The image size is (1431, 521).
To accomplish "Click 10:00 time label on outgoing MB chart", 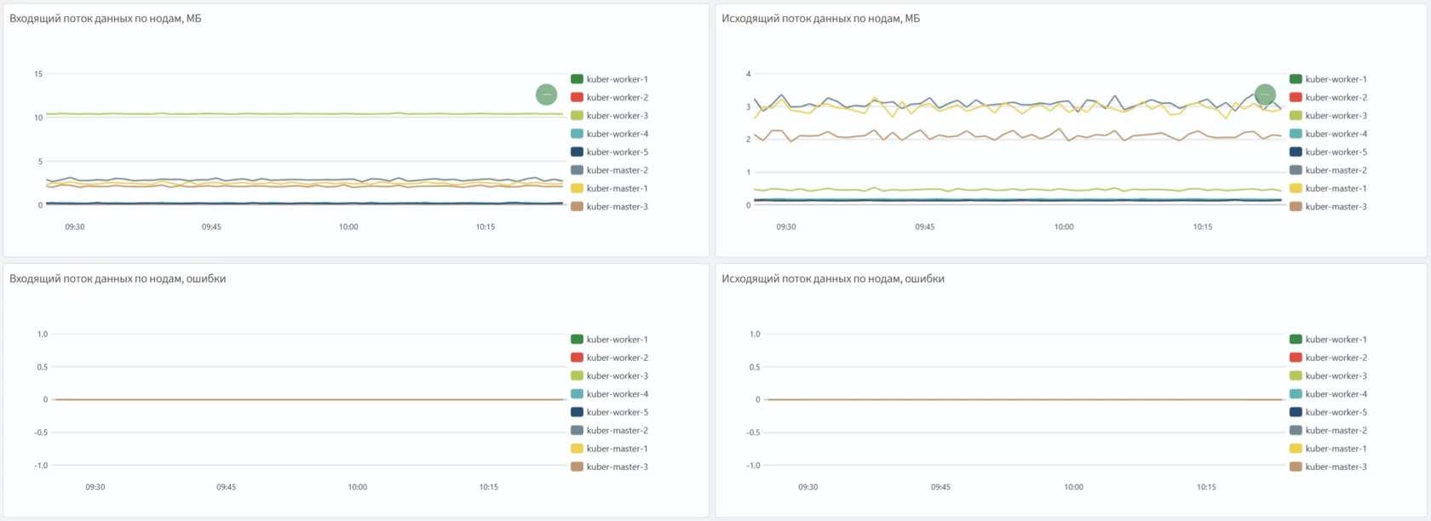I will [1064, 227].
